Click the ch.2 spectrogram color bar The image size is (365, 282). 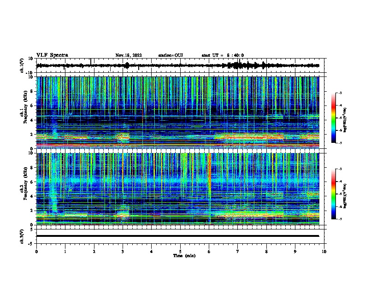pos(333,194)
